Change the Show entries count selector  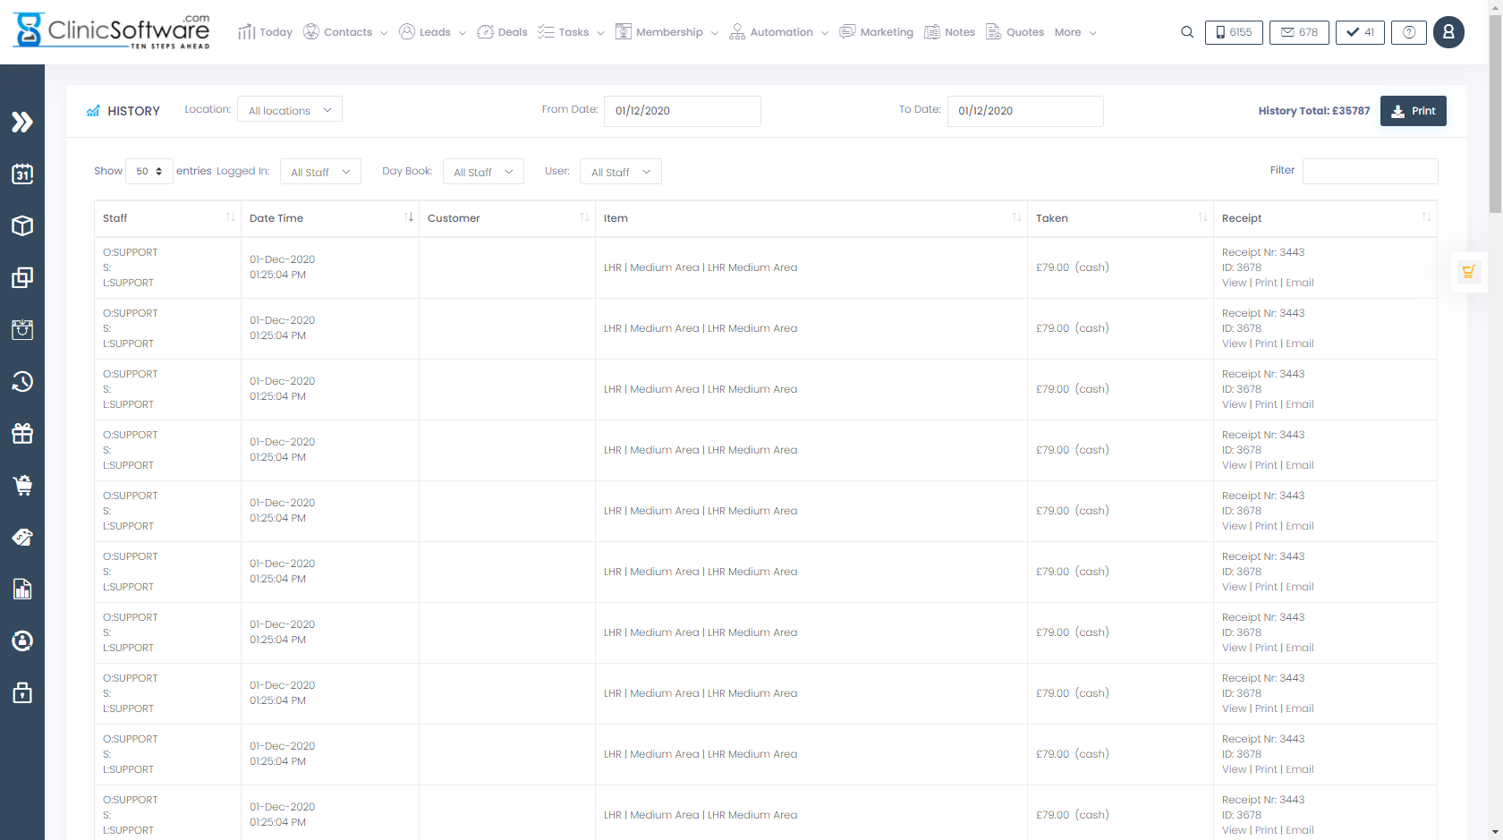[149, 172]
